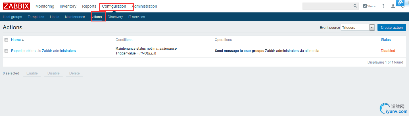This screenshot has width=409, height=116.
Task: Open the user profile icon
Action: pos(393,6)
